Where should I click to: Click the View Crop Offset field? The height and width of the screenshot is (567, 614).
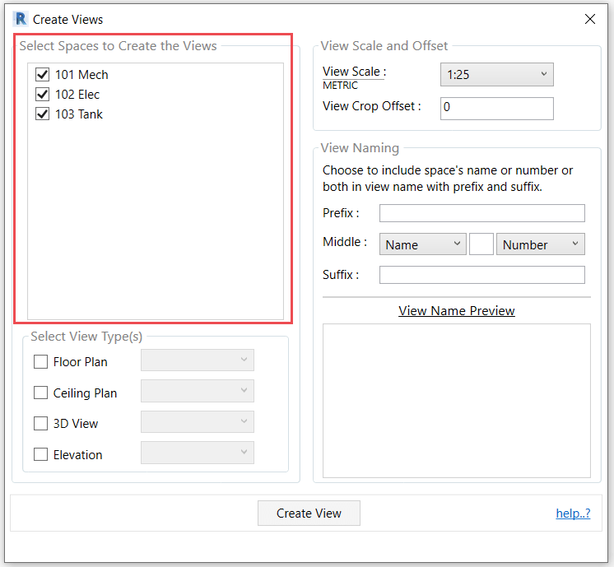pos(496,108)
